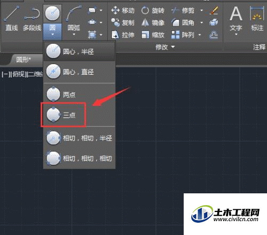Screen dimensions: 267x235
Task: Choose Tan, Tan, Radius (相切, 相切, 半径) option
Action: (x=80, y=138)
